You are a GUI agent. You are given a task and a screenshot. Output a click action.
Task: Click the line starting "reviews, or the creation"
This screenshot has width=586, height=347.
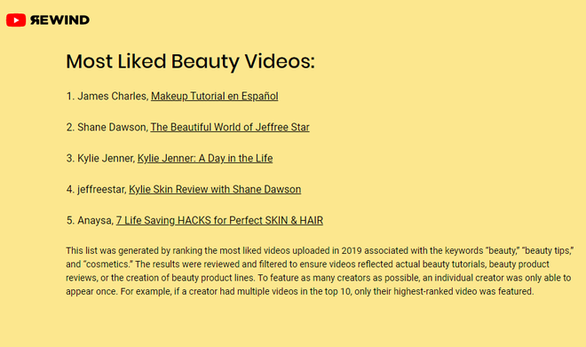click(319, 278)
